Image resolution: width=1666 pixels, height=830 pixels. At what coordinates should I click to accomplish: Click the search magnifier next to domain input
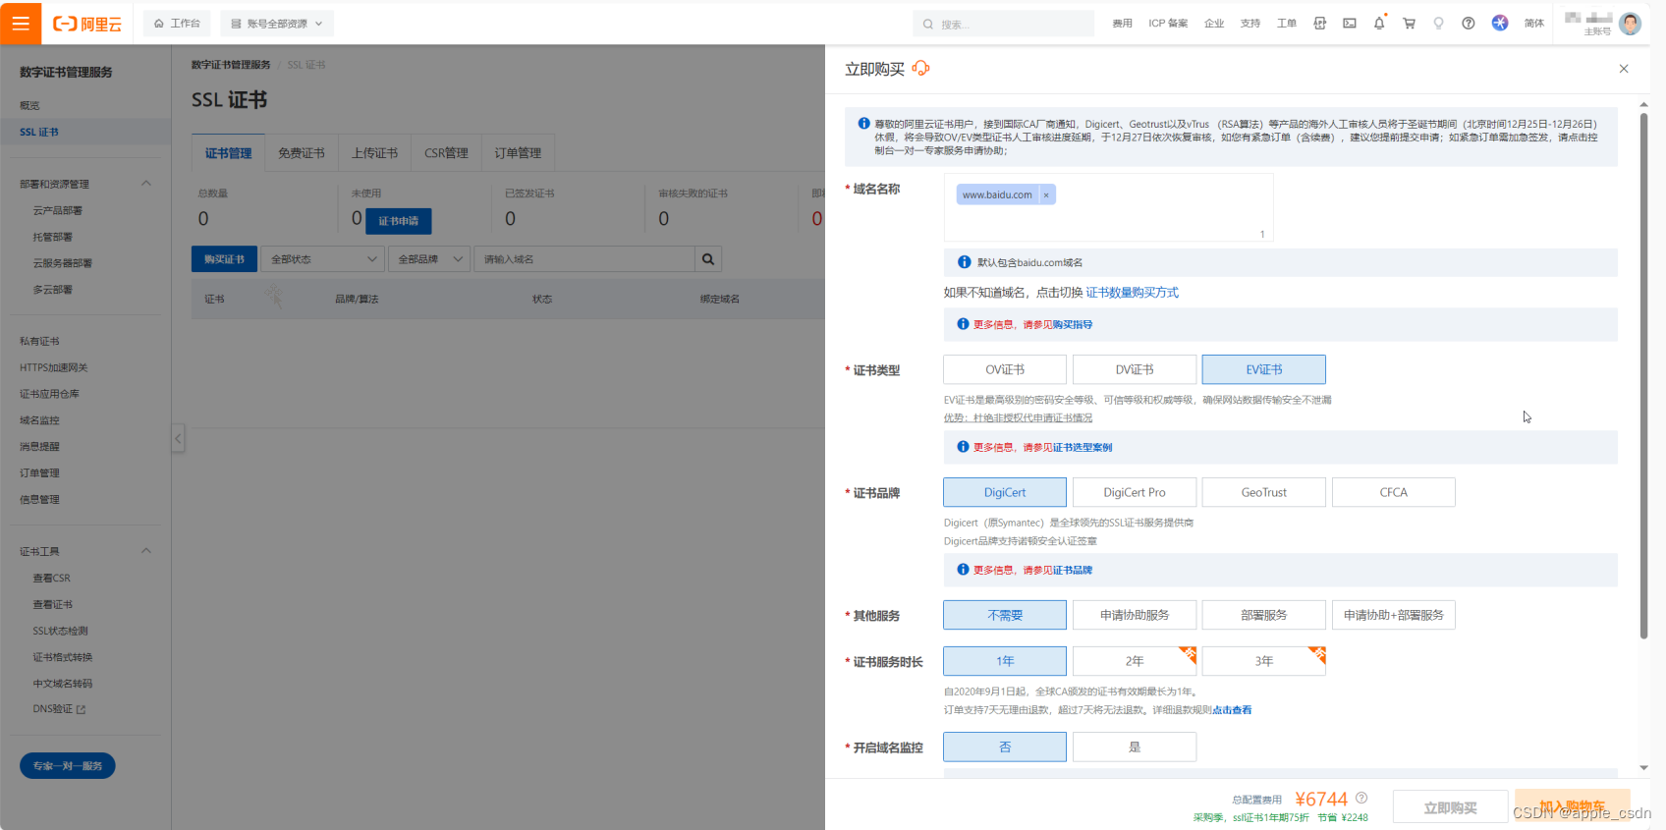coord(708,259)
